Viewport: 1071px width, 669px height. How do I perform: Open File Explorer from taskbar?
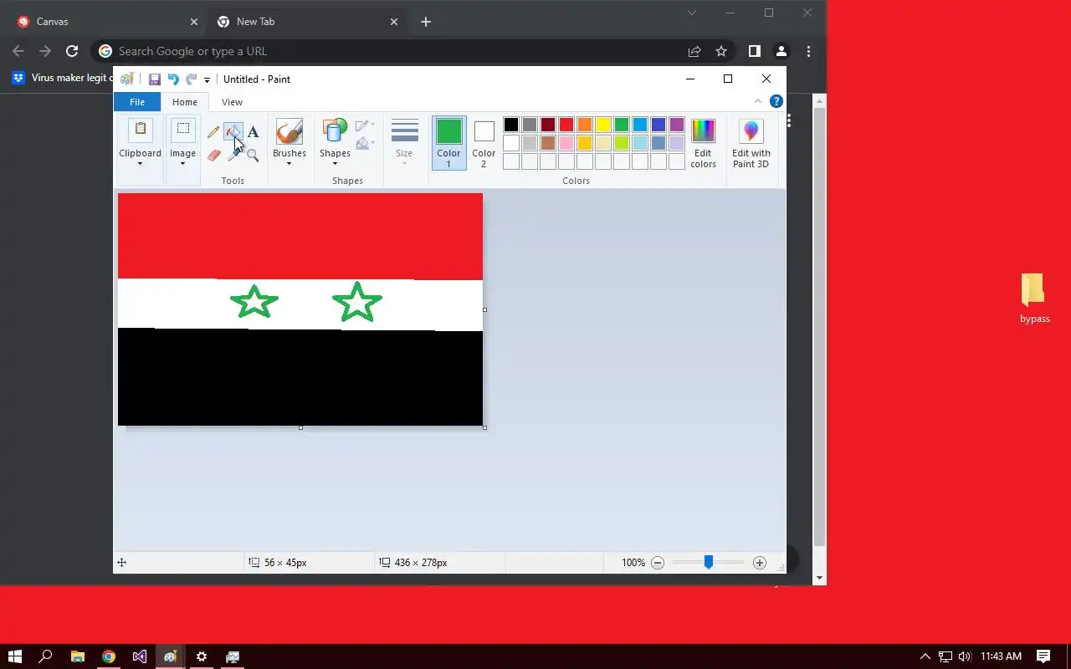[x=77, y=656]
